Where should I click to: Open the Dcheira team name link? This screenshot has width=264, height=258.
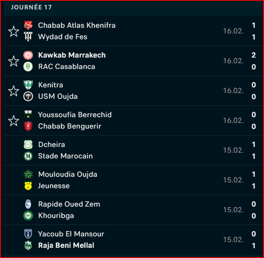point(51,145)
